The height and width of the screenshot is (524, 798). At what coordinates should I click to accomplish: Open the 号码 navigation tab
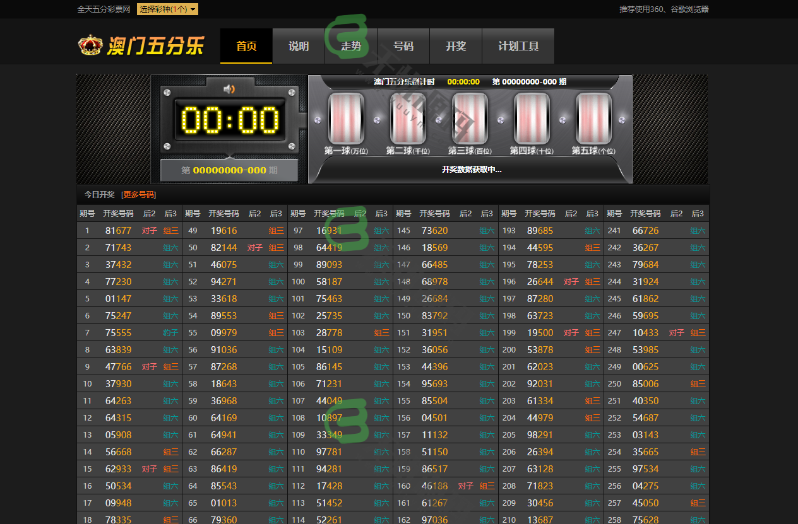click(403, 46)
